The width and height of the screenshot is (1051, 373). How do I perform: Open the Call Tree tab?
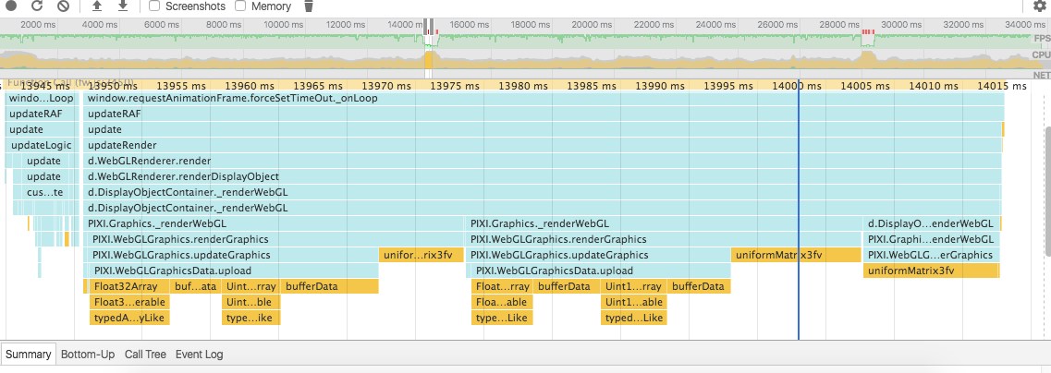[145, 355]
